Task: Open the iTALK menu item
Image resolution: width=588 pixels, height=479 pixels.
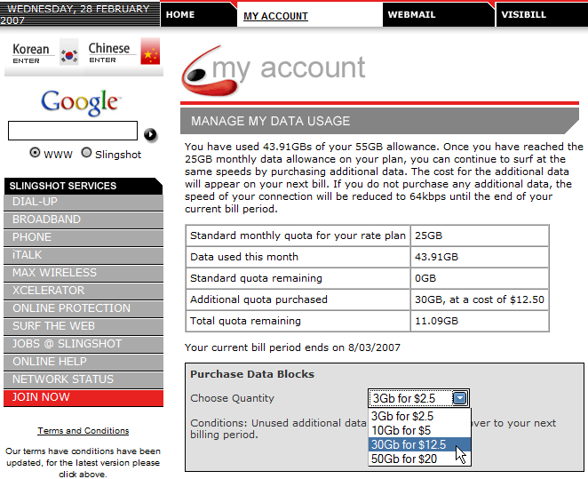Action: [x=83, y=255]
